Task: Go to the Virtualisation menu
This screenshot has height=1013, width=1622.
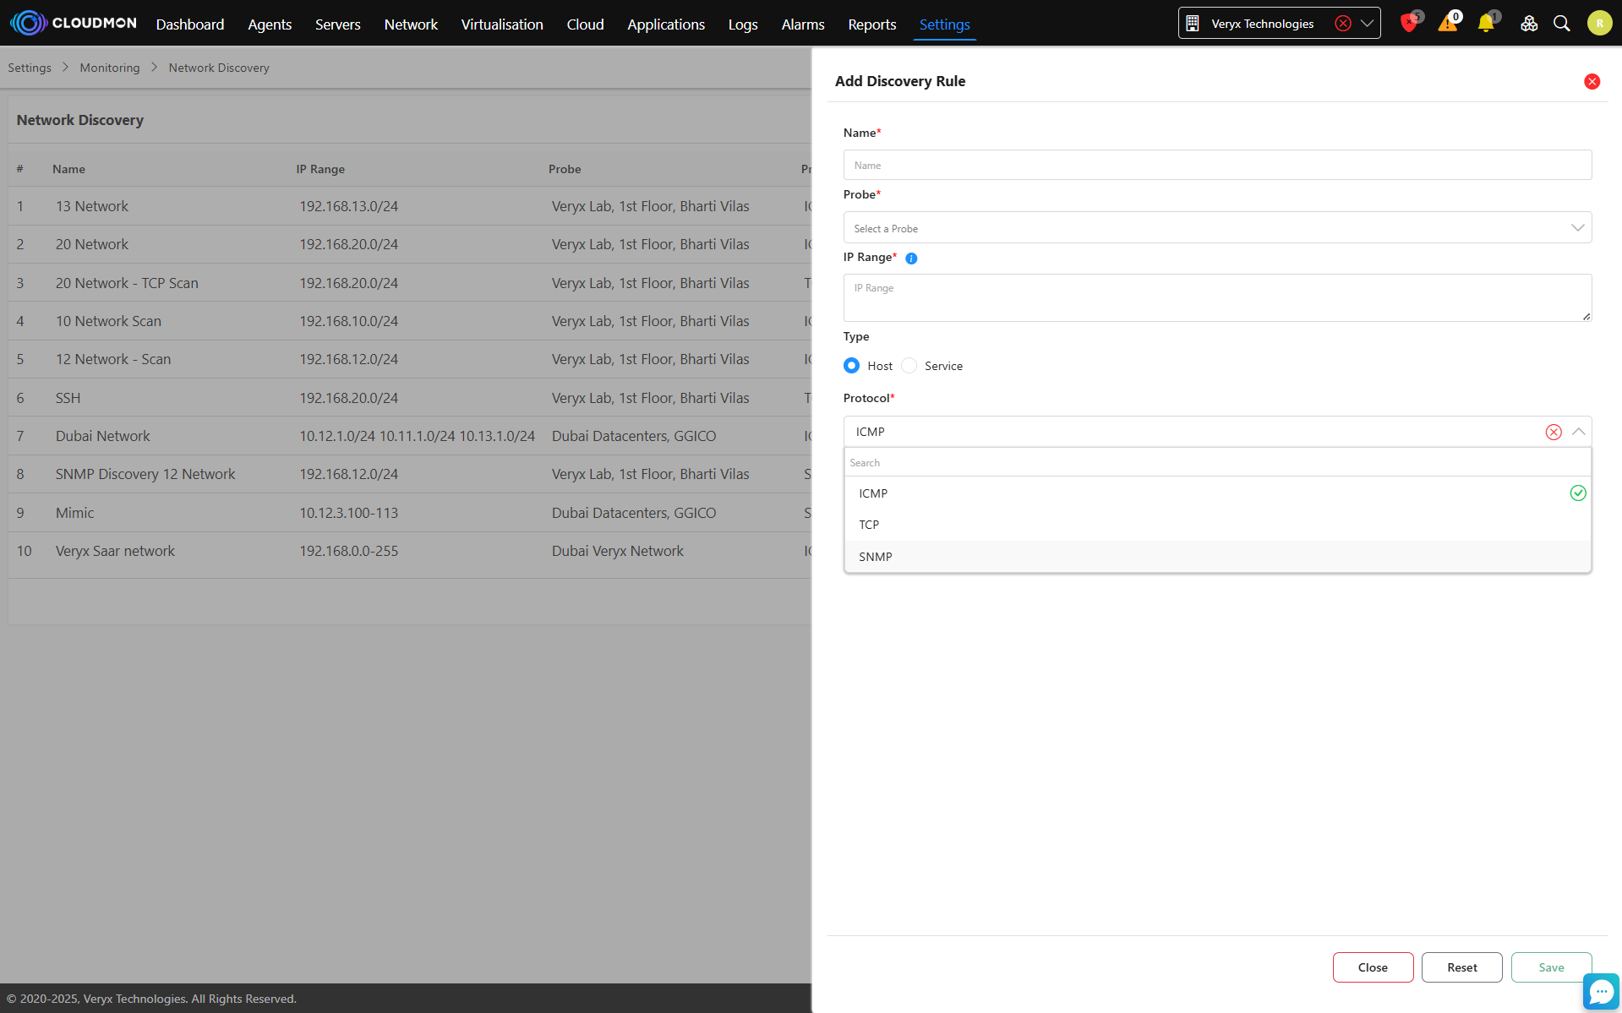Action: [502, 25]
